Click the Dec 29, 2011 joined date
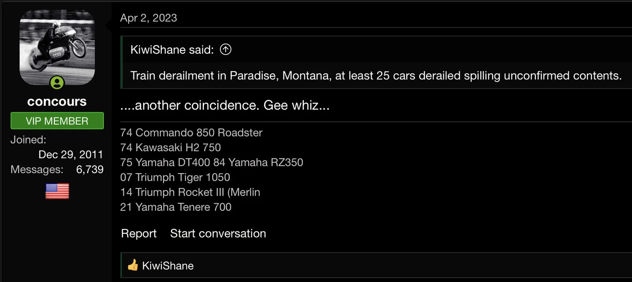This screenshot has height=282, width=632. coord(71,155)
